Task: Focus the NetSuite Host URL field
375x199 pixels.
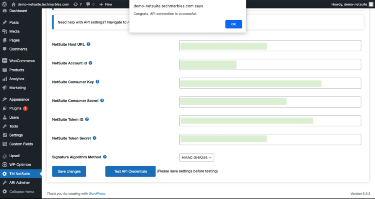Action: point(270,46)
